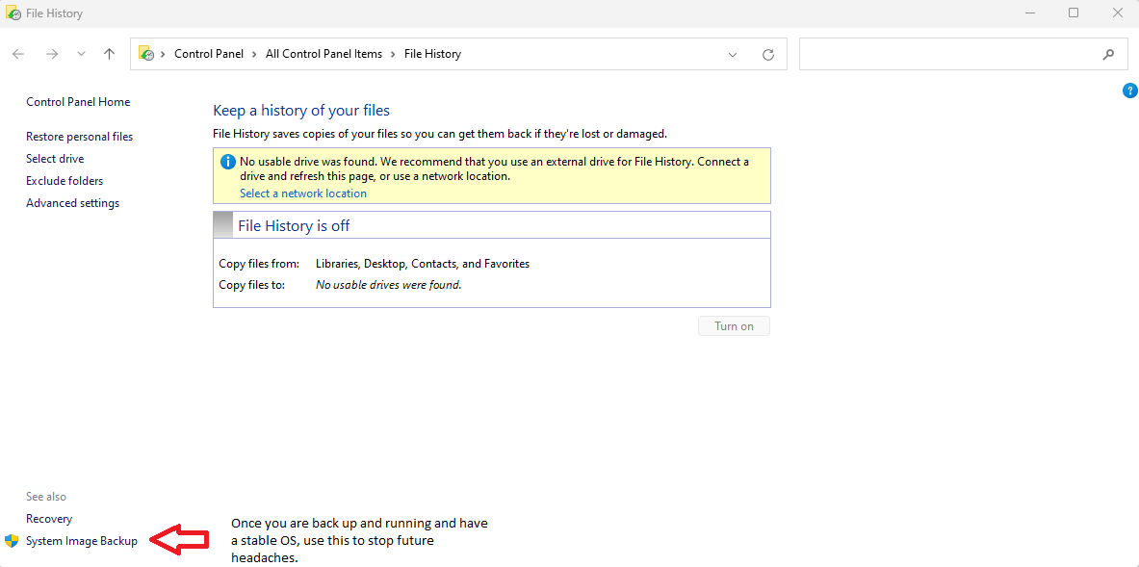Click the File History title bar icon
Image resolution: width=1139 pixels, height=567 pixels.
tap(13, 13)
